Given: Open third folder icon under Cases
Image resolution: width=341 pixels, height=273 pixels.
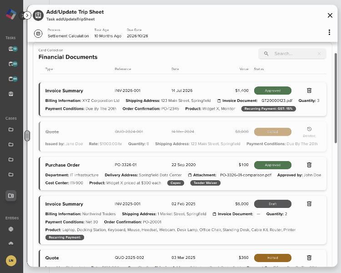Looking at the screenshot, I should pyautogui.click(x=11, y=160).
